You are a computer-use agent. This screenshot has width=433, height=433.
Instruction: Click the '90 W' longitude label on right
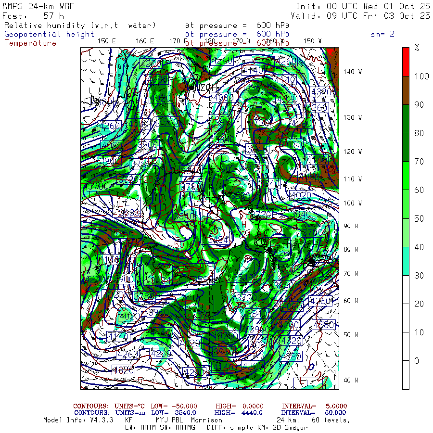(350, 226)
